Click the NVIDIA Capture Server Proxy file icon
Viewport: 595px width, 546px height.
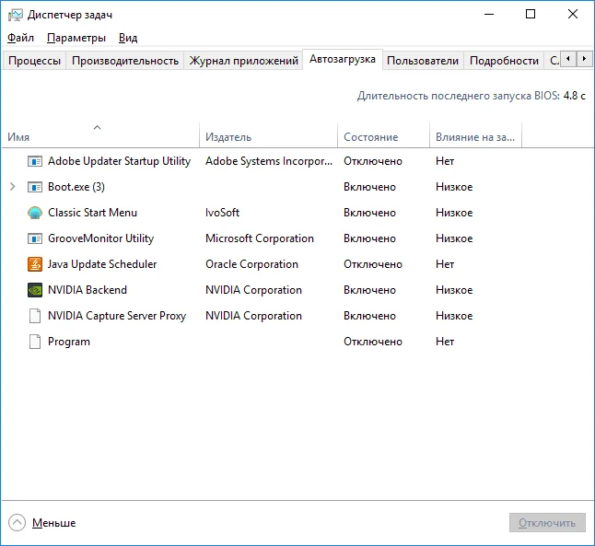click(35, 316)
